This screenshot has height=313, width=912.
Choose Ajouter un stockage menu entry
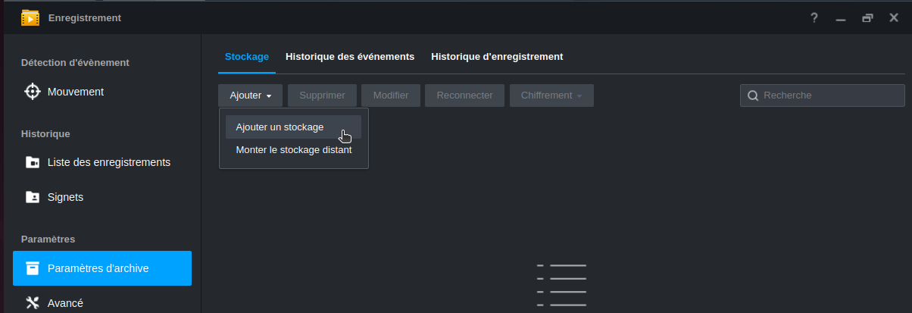pos(294,127)
